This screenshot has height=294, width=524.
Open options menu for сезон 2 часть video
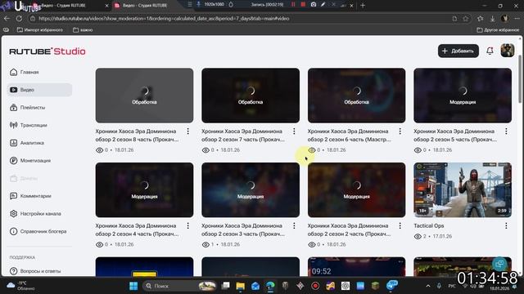[x=400, y=225]
